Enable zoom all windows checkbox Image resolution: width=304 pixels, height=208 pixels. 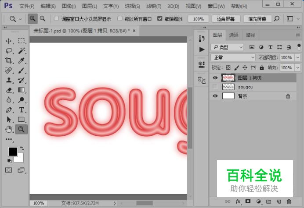click(x=120, y=18)
